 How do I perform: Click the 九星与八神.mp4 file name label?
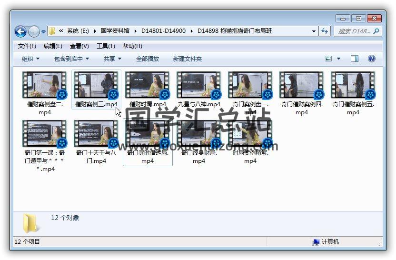tap(199, 104)
